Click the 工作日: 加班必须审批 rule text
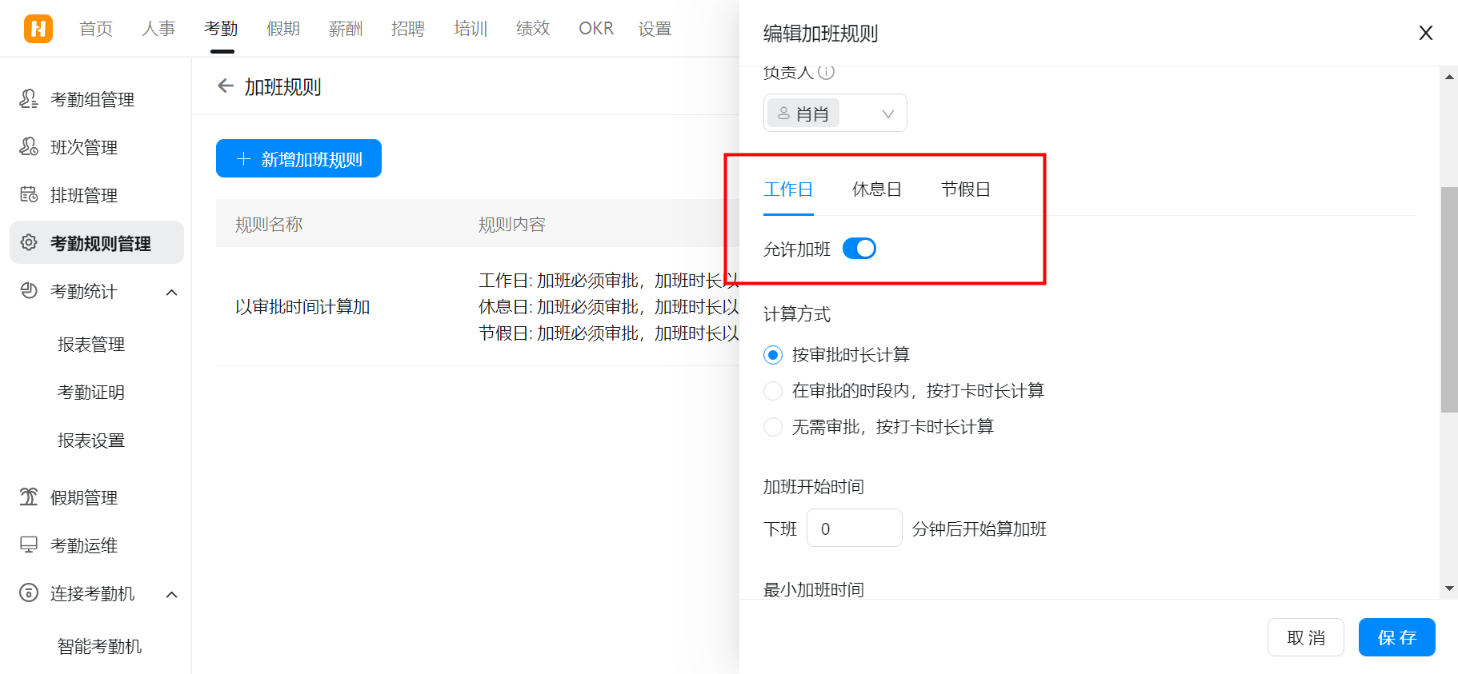1458x674 pixels. tap(608, 281)
